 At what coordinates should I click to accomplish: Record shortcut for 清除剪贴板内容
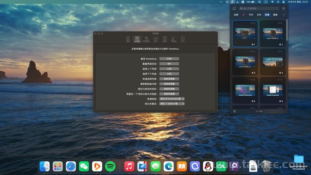tap(169, 84)
